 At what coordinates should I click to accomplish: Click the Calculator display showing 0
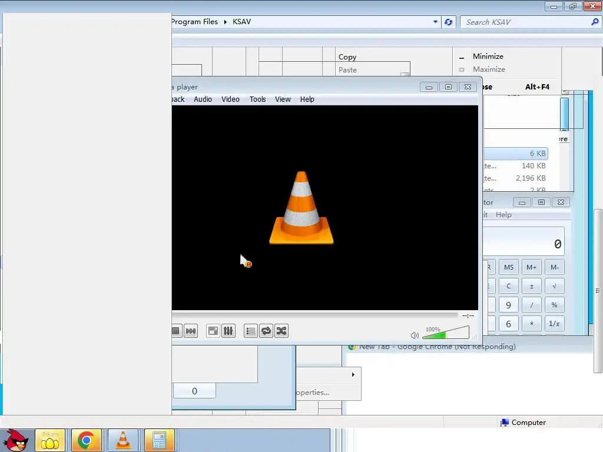coord(524,242)
